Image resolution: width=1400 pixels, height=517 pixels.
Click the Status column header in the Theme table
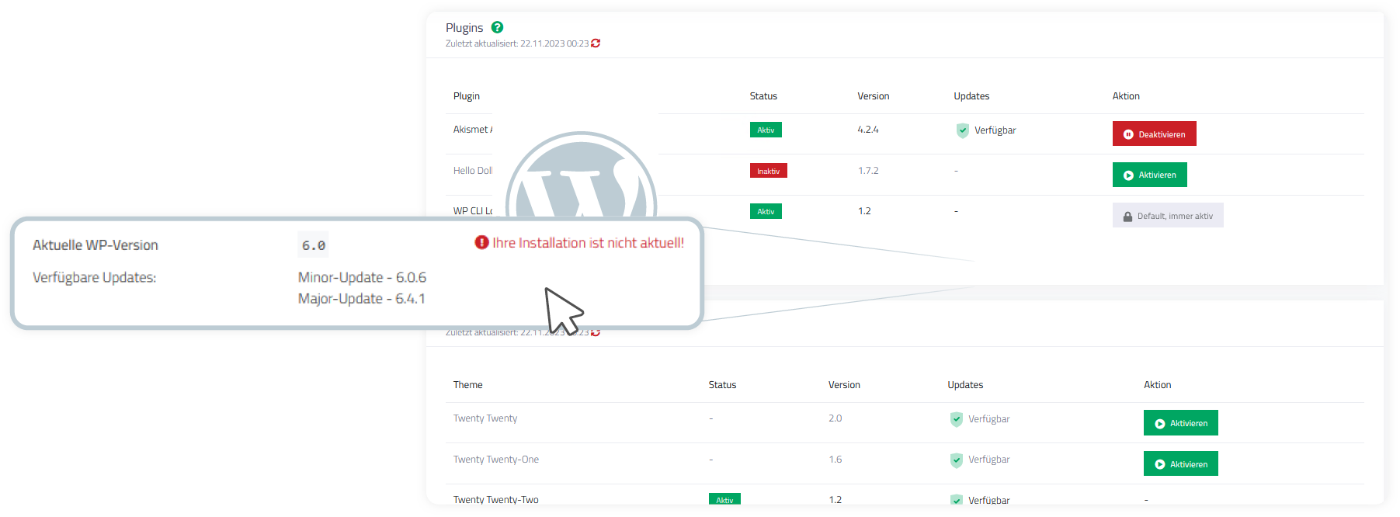pos(722,385)
